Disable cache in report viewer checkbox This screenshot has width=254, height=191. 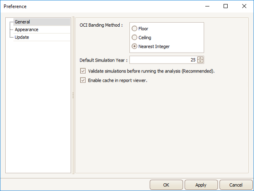83,80
